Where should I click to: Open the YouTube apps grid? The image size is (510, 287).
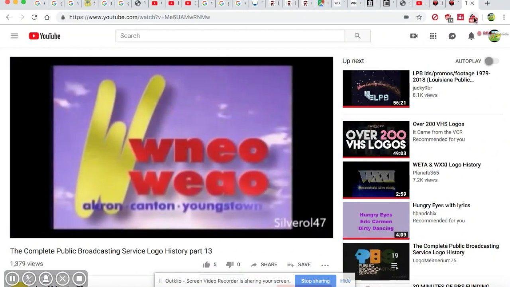433,36
